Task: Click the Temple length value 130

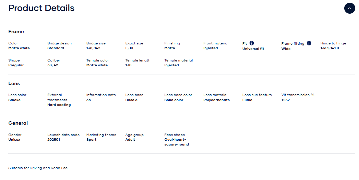Action: tap(129, 65)
